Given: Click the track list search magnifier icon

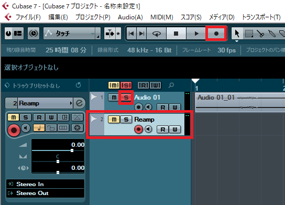Looking at the screenshot, I should point(171,85).
